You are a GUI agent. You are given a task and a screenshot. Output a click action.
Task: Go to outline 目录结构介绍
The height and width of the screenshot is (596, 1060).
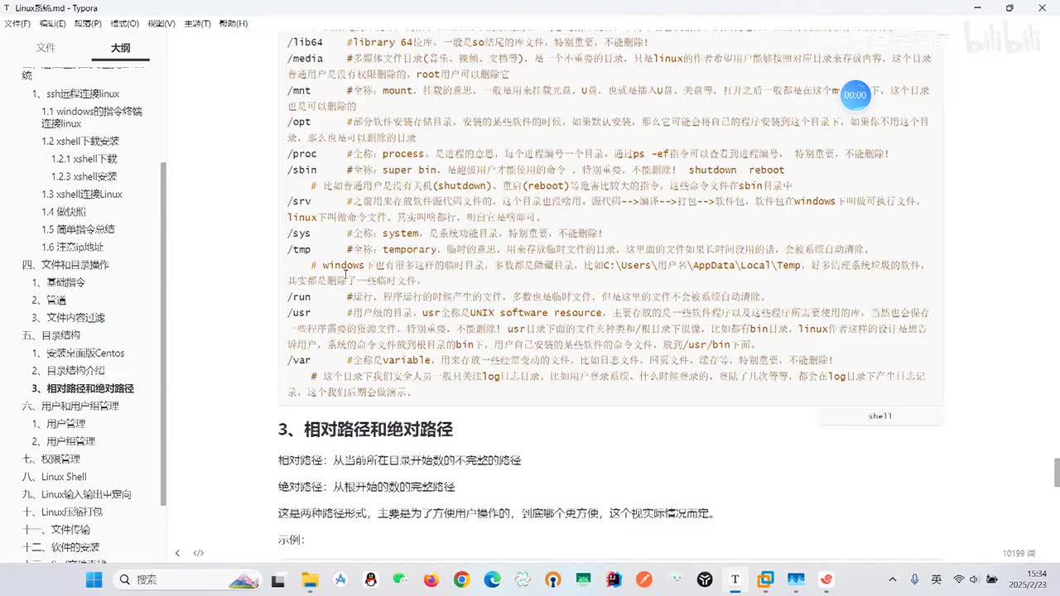pos(75,371)
